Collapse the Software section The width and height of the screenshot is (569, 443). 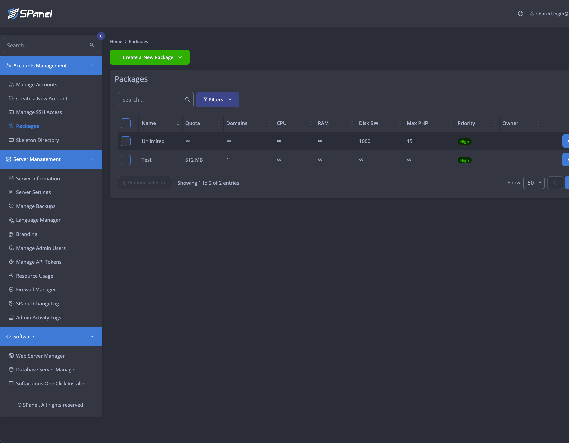[51, 337]
